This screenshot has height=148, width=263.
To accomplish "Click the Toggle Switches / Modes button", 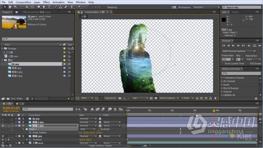I will (101, 146).
